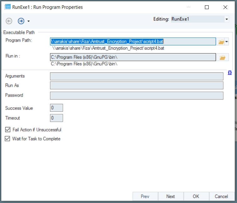Click the Program Path text field

pos(133,41)
